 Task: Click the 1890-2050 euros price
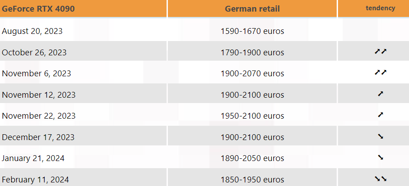tap(252, 158)
